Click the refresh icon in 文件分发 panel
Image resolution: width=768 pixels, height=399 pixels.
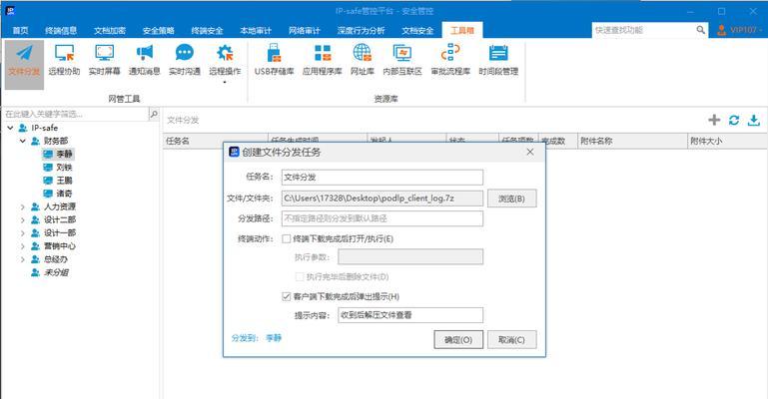tap(734, 120)
